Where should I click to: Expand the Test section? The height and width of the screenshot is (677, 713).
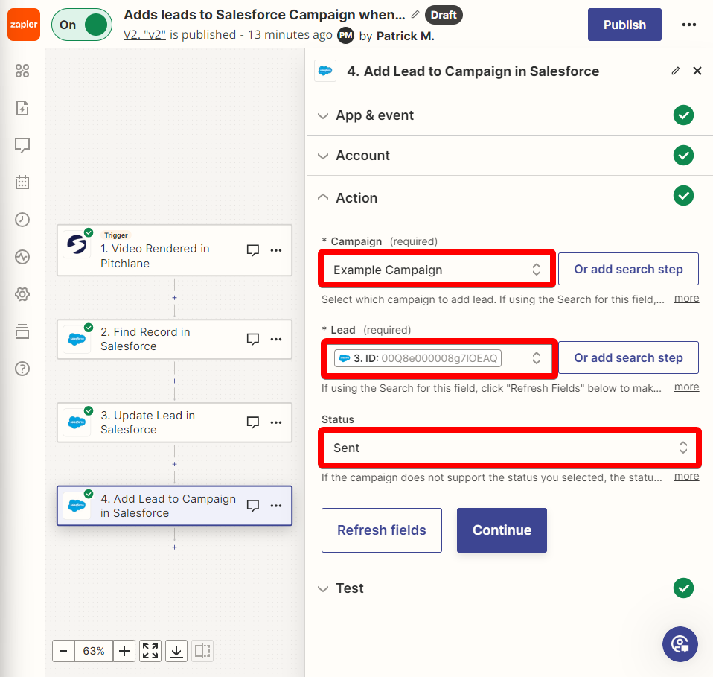509,588
